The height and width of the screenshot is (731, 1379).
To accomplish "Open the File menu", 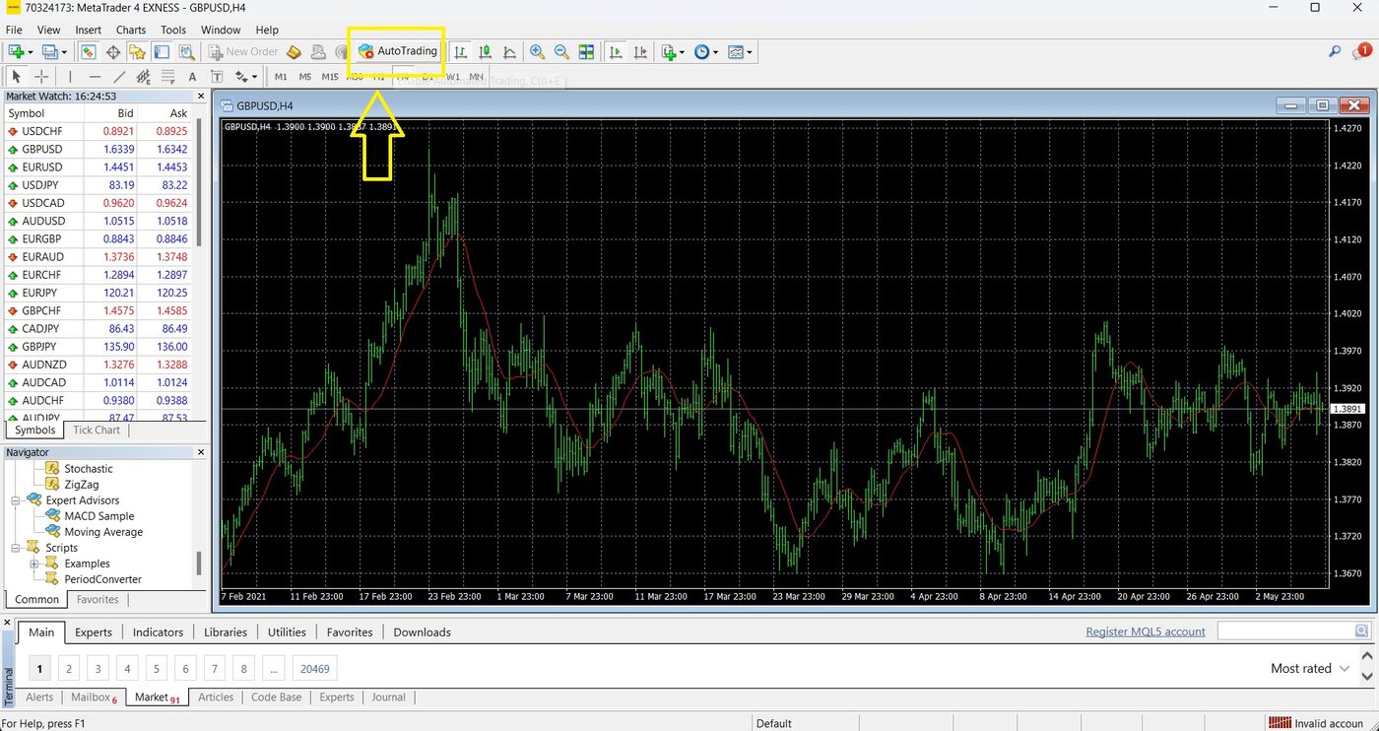I will pyautogui.click(x=13, y=30).
